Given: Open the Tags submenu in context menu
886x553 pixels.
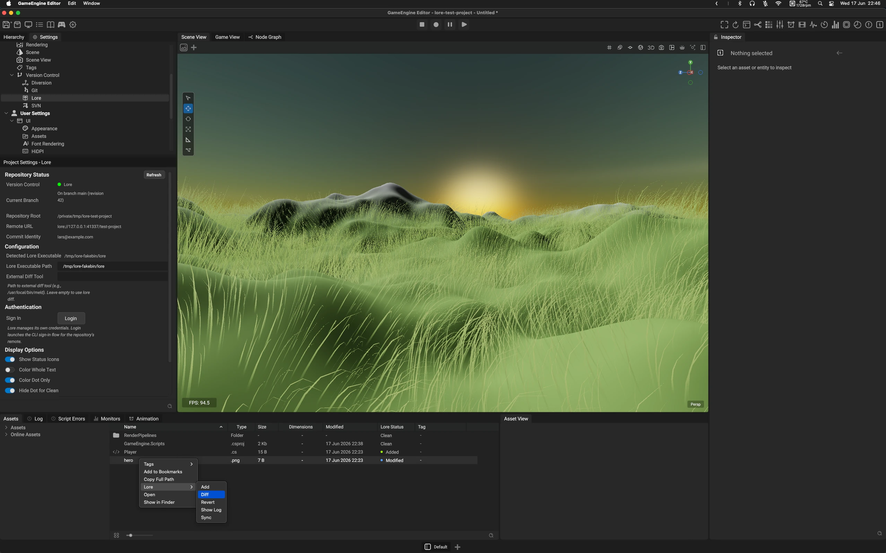Looking at the screenshot, I should click(x=168, y=464).
